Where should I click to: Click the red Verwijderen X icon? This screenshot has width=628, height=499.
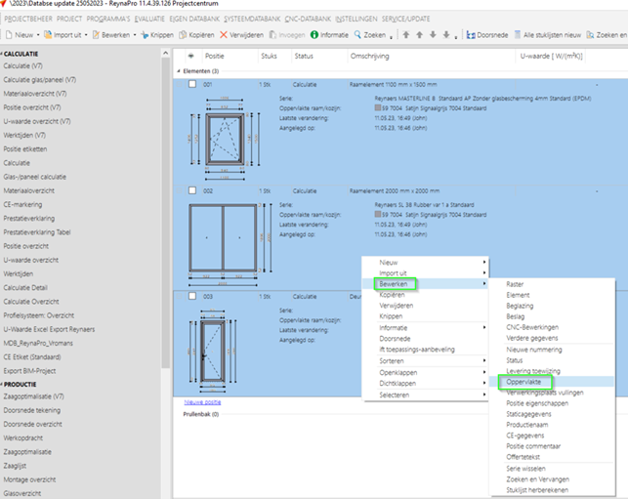[224, 35]
